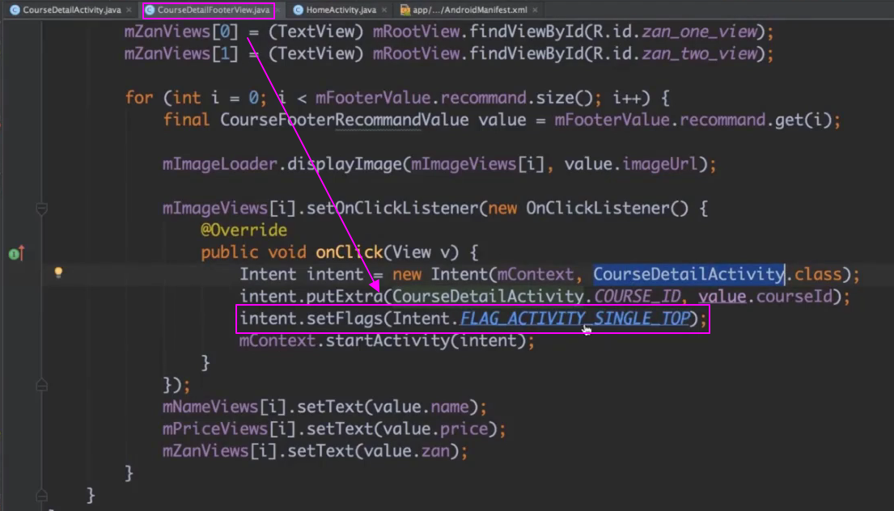
Task: Click the selected CourseDetailActivity class name
Action: coord(689,274)
